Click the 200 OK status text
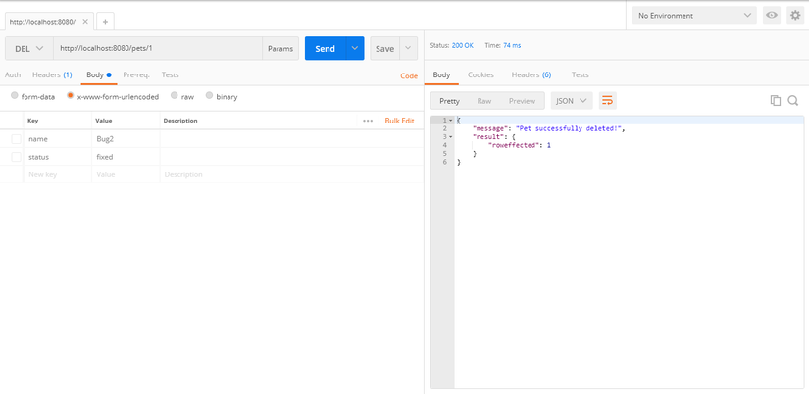 (x=462, y=45)
